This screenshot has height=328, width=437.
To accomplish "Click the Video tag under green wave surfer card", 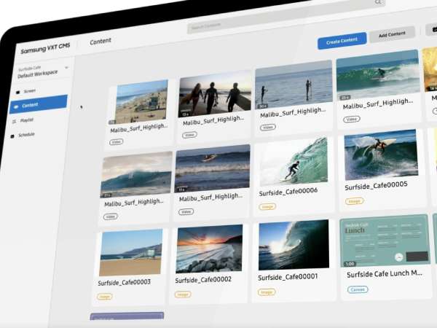I will (352, 119).
